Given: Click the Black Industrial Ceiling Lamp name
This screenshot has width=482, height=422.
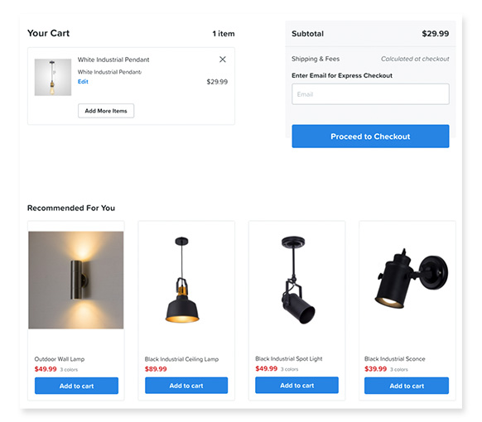Looking at the screenshot, I should click(x=181, y=359).
